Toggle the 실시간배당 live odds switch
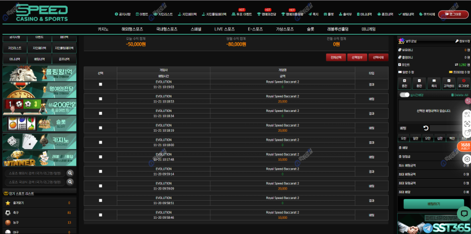471x234 pixels. click(404, 95)
